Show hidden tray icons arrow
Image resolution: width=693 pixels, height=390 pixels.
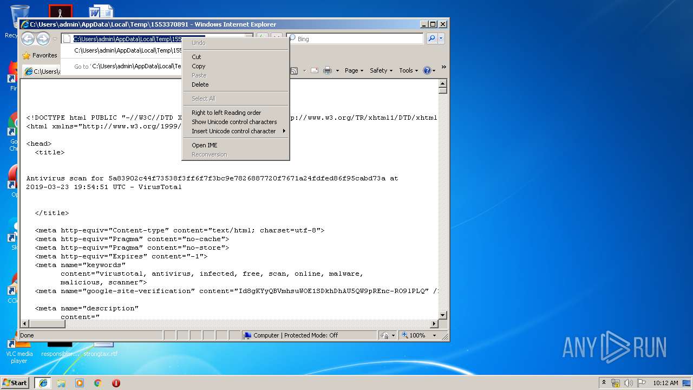[x=604, y=382]
